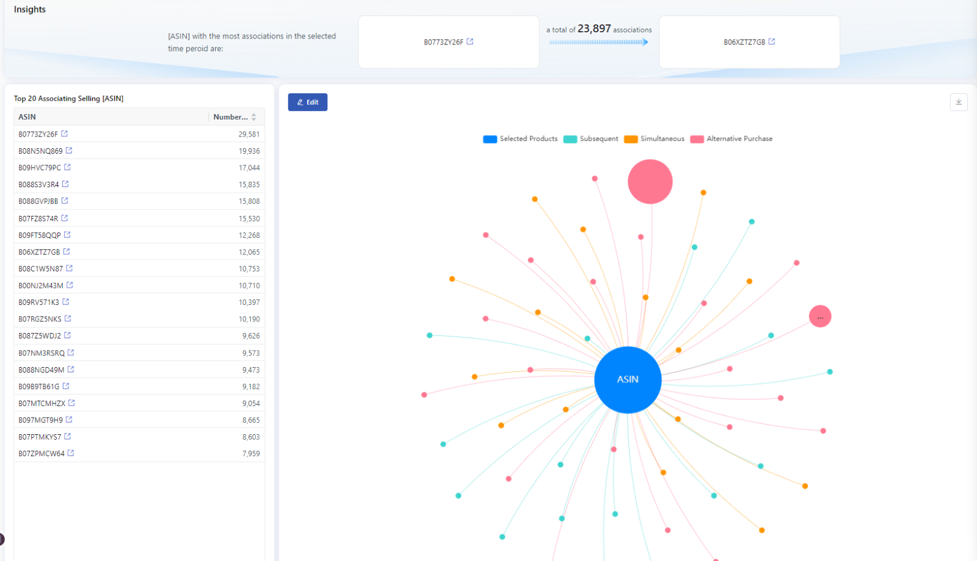This screenshot has height=561, width=977.
Task: Open external link icon for B07PTMKYS7
Action: click(x=67, y=436)
